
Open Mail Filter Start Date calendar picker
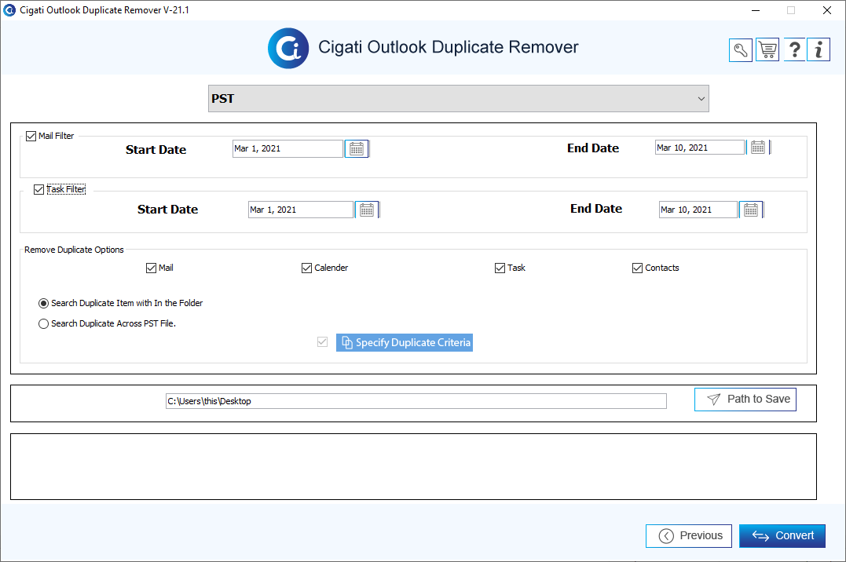tap(357, 149)
